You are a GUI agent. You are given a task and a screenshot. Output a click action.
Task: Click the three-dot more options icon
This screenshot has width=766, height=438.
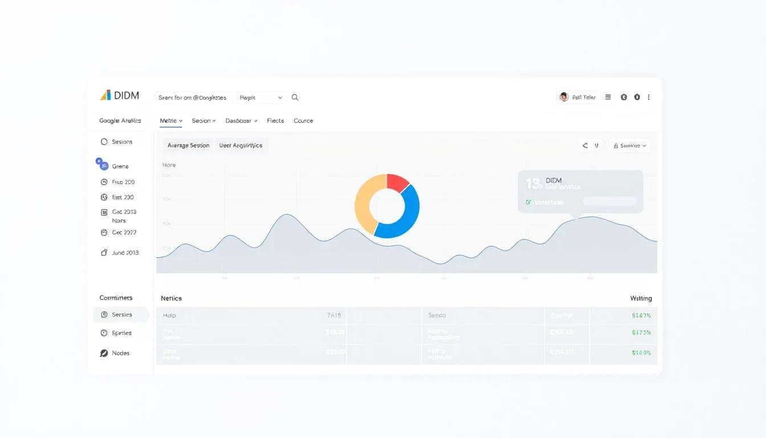pyautogui.click(x=649, y=98)
